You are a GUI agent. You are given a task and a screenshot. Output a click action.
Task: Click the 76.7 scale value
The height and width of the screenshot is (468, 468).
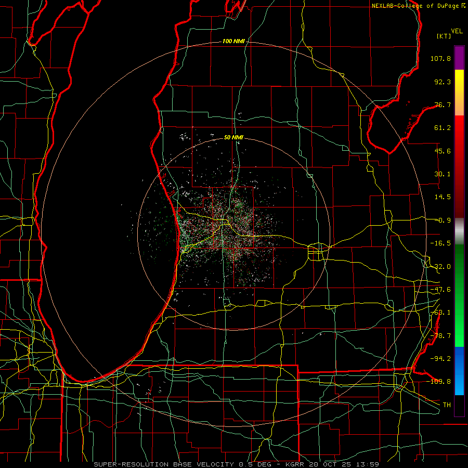click(443, 105)
